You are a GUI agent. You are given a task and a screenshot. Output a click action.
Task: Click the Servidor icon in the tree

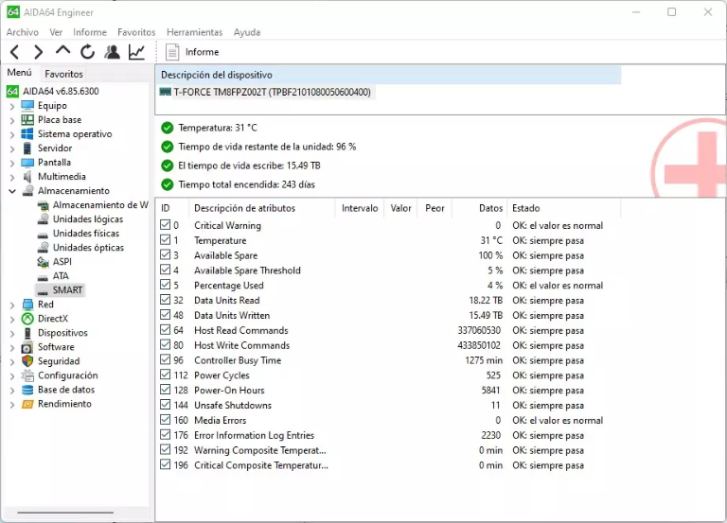click(x=27, y=148)
